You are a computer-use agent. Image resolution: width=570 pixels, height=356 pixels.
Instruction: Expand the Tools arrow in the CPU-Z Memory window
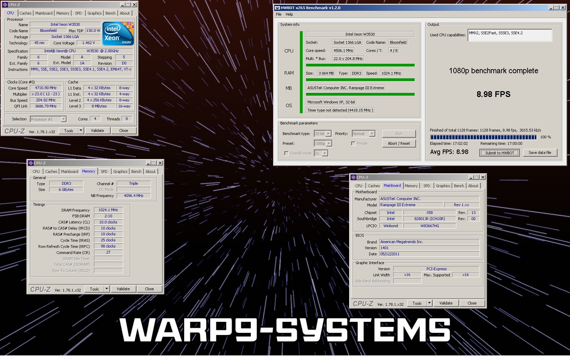tap(107, 289)
